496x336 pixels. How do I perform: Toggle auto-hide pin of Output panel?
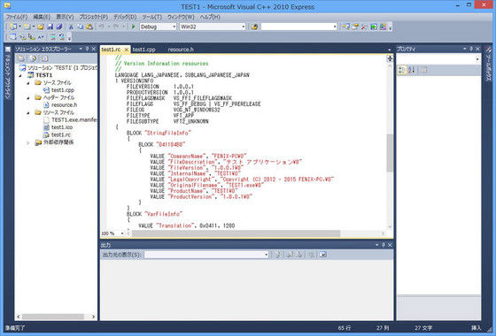coord(384,245)
